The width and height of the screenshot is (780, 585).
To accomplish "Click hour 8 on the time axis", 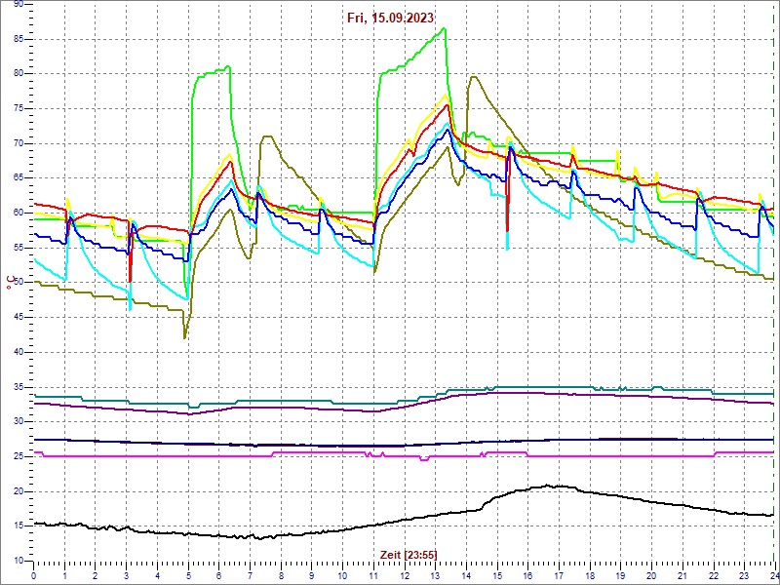I will (x=281, y=574).
